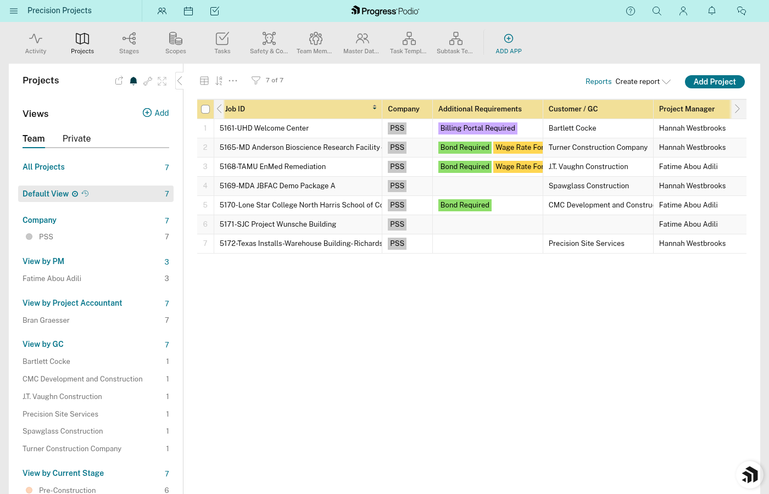
Task: Click the sort A-Z icon
Action: pos(219,80)
